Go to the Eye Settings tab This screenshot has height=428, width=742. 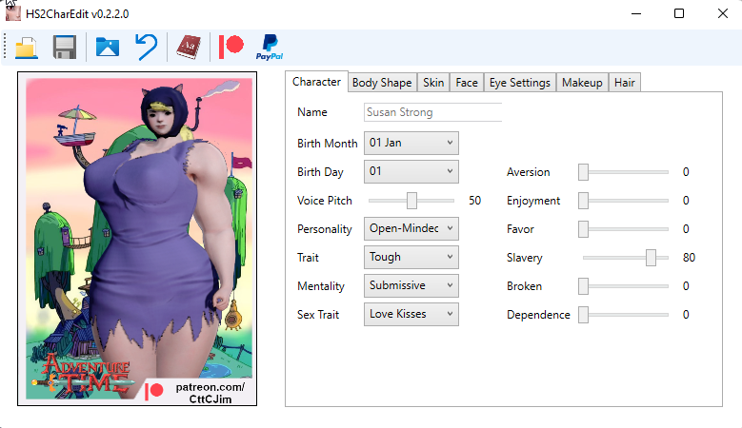[519, 83]
